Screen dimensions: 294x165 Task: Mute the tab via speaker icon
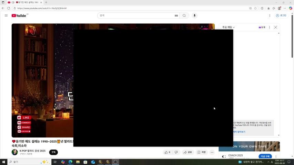13,2
